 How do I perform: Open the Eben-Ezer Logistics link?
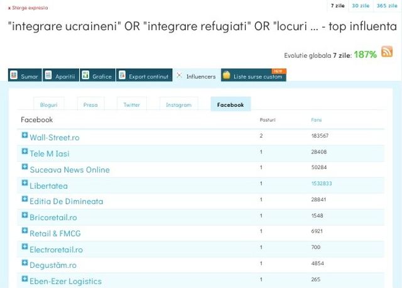65,281
